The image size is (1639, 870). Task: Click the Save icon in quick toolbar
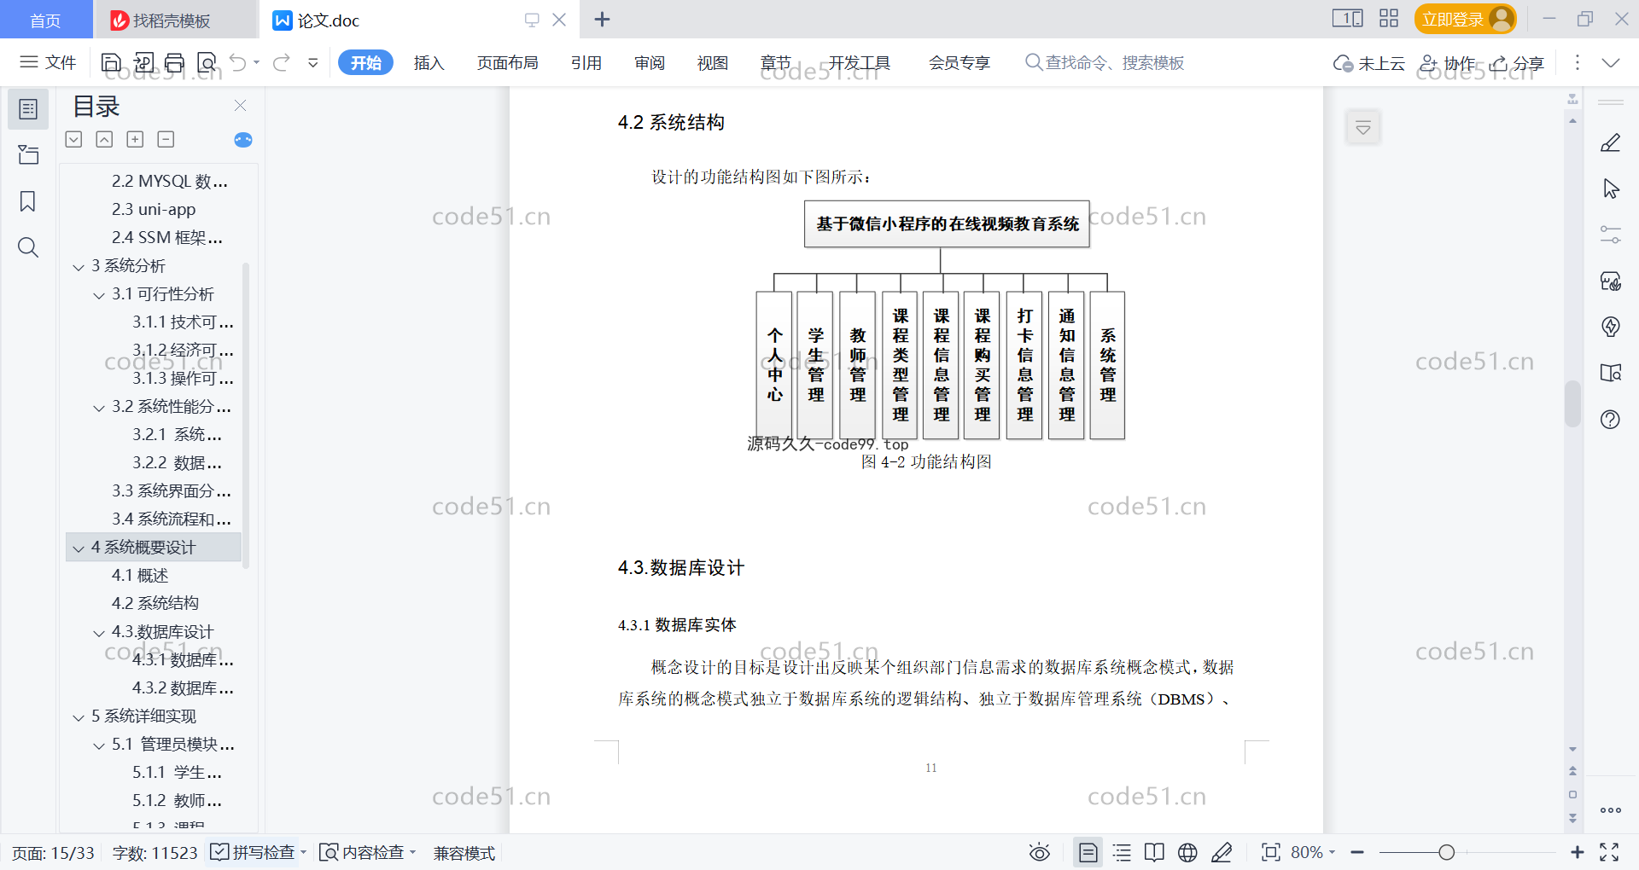coord(111,62)
